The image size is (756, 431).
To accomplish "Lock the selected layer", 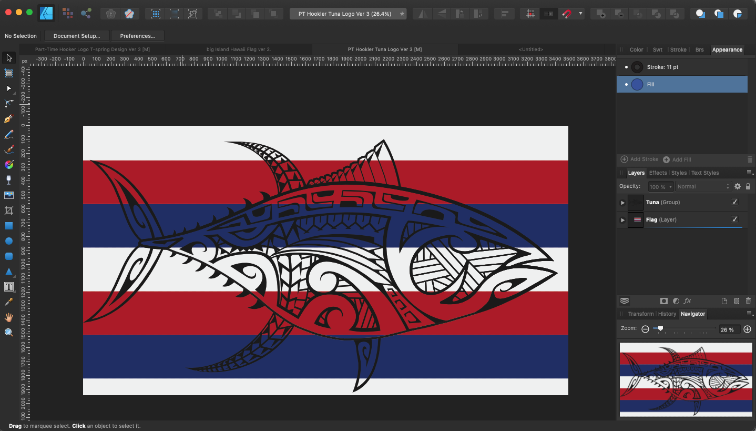I will [x=748, y=186].
